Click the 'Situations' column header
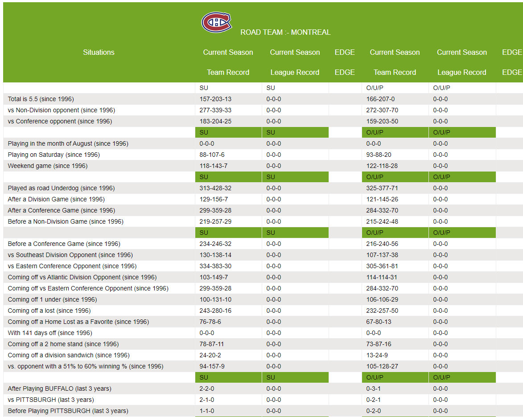Viewport: 523px width, 417px height. (x=99, y=52)
